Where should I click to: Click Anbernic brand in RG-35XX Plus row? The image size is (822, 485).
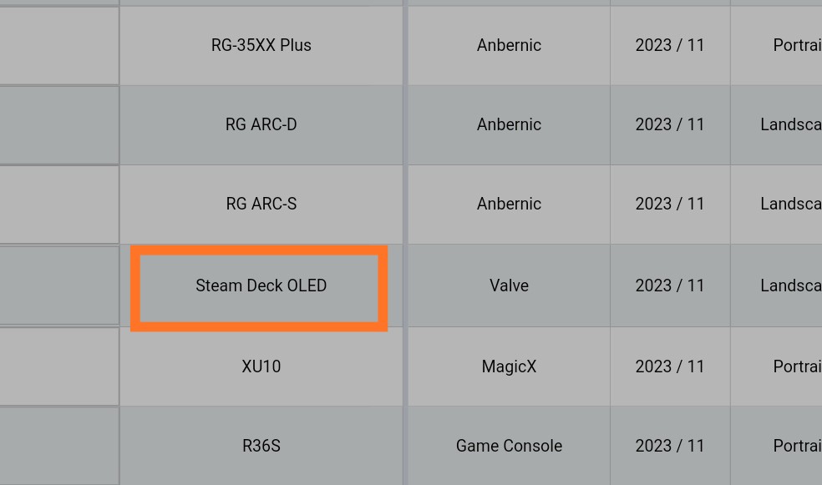point(509,45)
